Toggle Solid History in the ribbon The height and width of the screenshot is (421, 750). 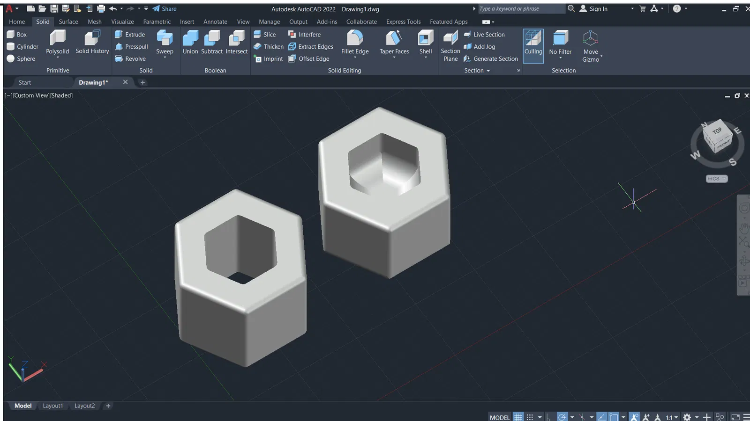[x=92, y=42]
